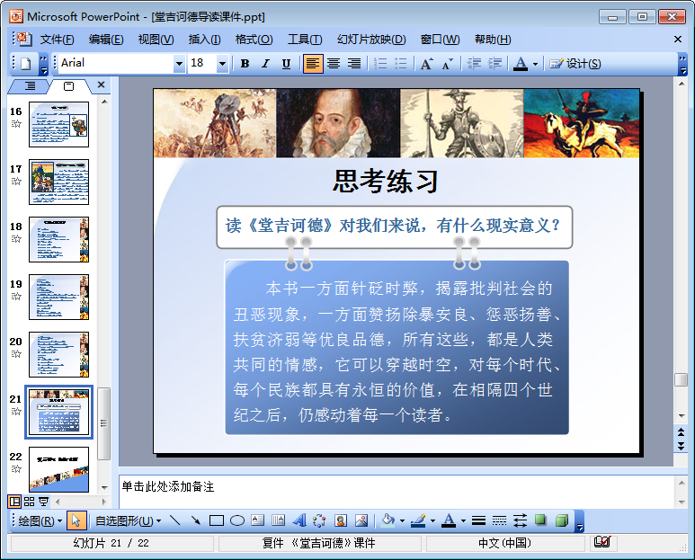Open the 编辑 menu
The width and height of the screenshot is (695, 560).
tap(106, 40)
